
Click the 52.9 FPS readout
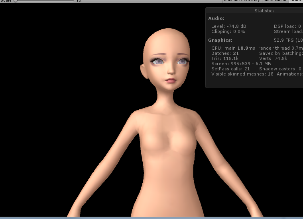pyautogui.click(x=288, y=40)
